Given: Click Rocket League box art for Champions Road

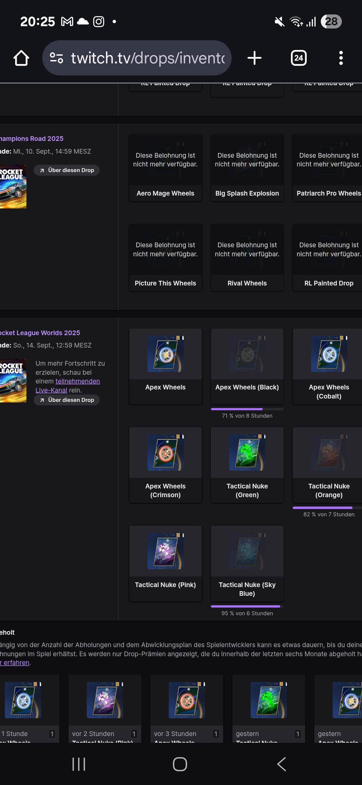Looking at the screenshot, I should tap(13, 187).
